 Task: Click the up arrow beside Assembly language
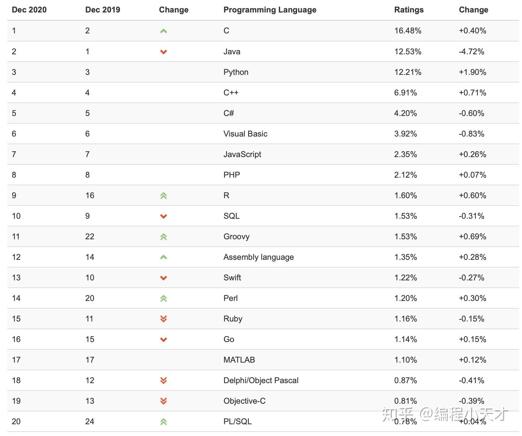[164, 257]
